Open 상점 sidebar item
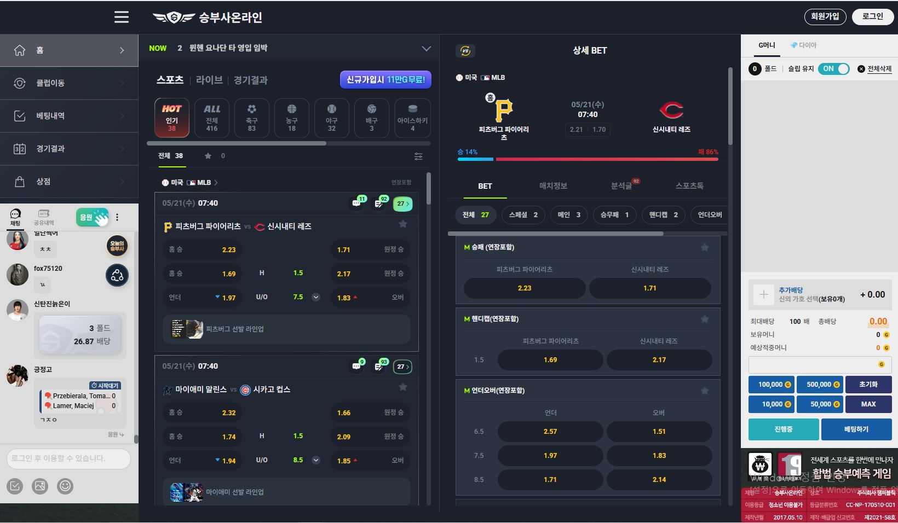The image size is (898, 523). pyautogui.click(x=69, y=182)
